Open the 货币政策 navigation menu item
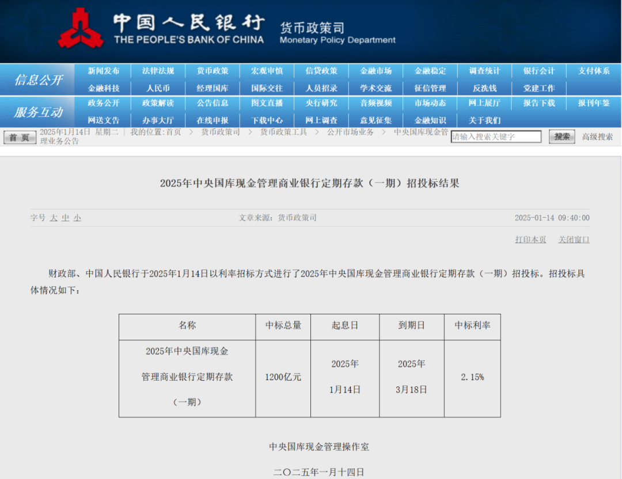The height and width of the screenshot is (479, 622). tap(213, 71)
